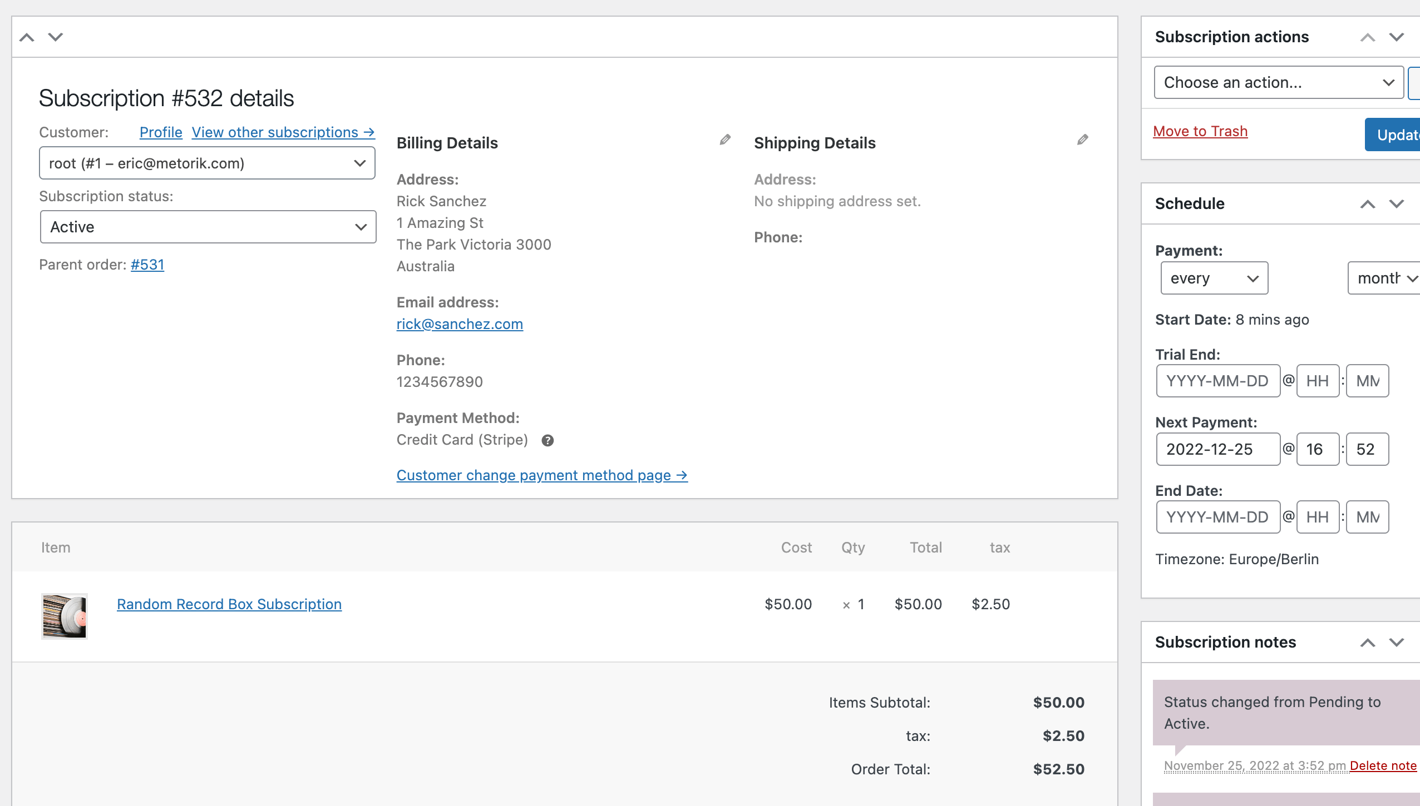
Task: Edit billing details with pencil icon
Action: (724, 140)
